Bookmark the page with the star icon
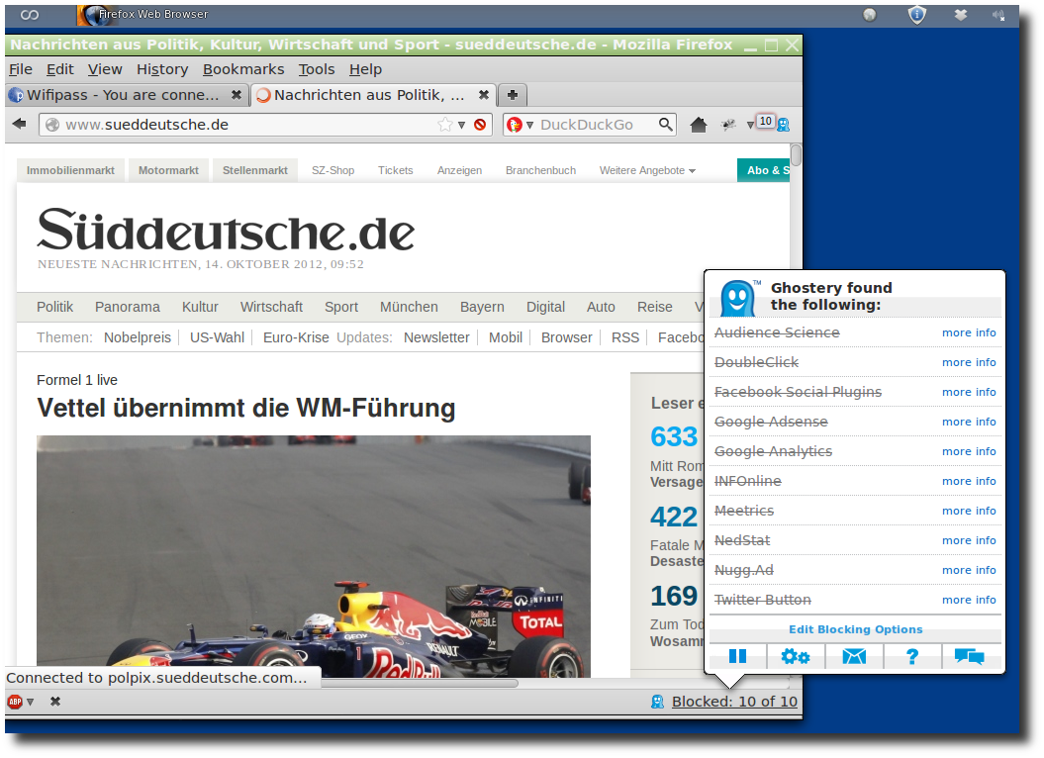1044x758 pixels. pos(444,125)
